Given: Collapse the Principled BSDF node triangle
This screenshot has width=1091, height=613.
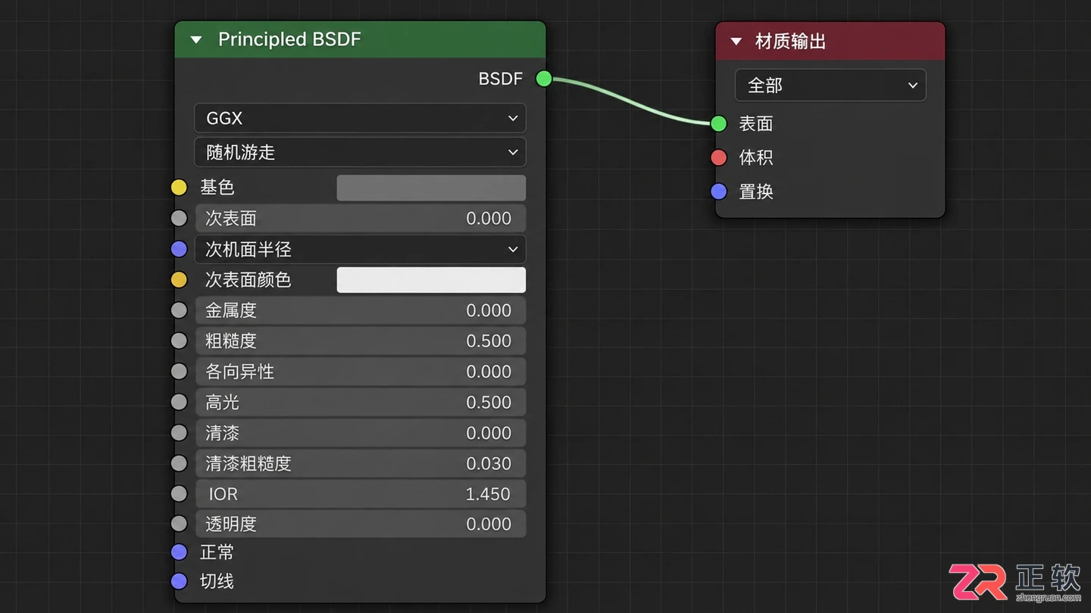Looking at the screenshot, I should point(196,39).
